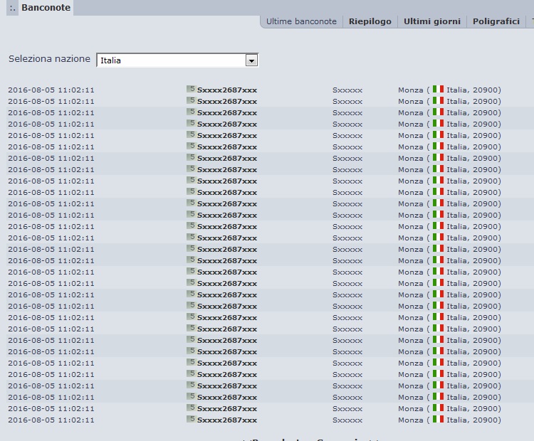Click the 5 euro note icon in first row
Viewport: 534px width, 441px height.
[x=192, y=89]
